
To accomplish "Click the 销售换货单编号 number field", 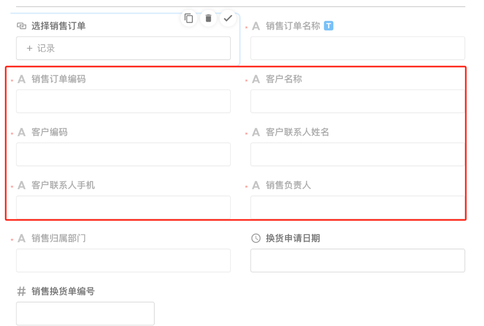I will click(x=85, y=314).
